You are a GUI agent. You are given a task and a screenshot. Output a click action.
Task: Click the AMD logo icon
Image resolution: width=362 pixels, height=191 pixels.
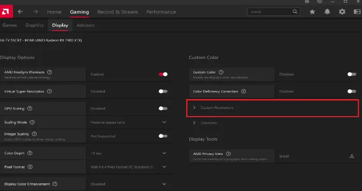[x=6, y=11]
